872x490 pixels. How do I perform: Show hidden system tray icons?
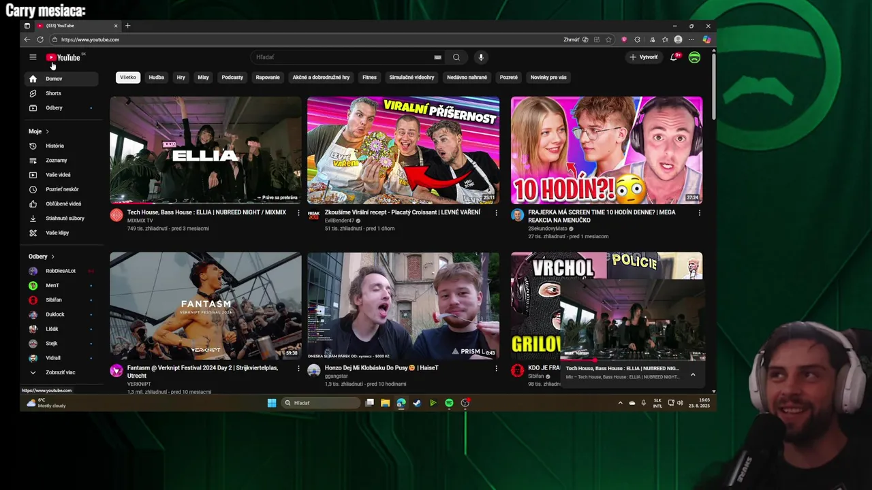pyautogui.click(x=620, y=403)
